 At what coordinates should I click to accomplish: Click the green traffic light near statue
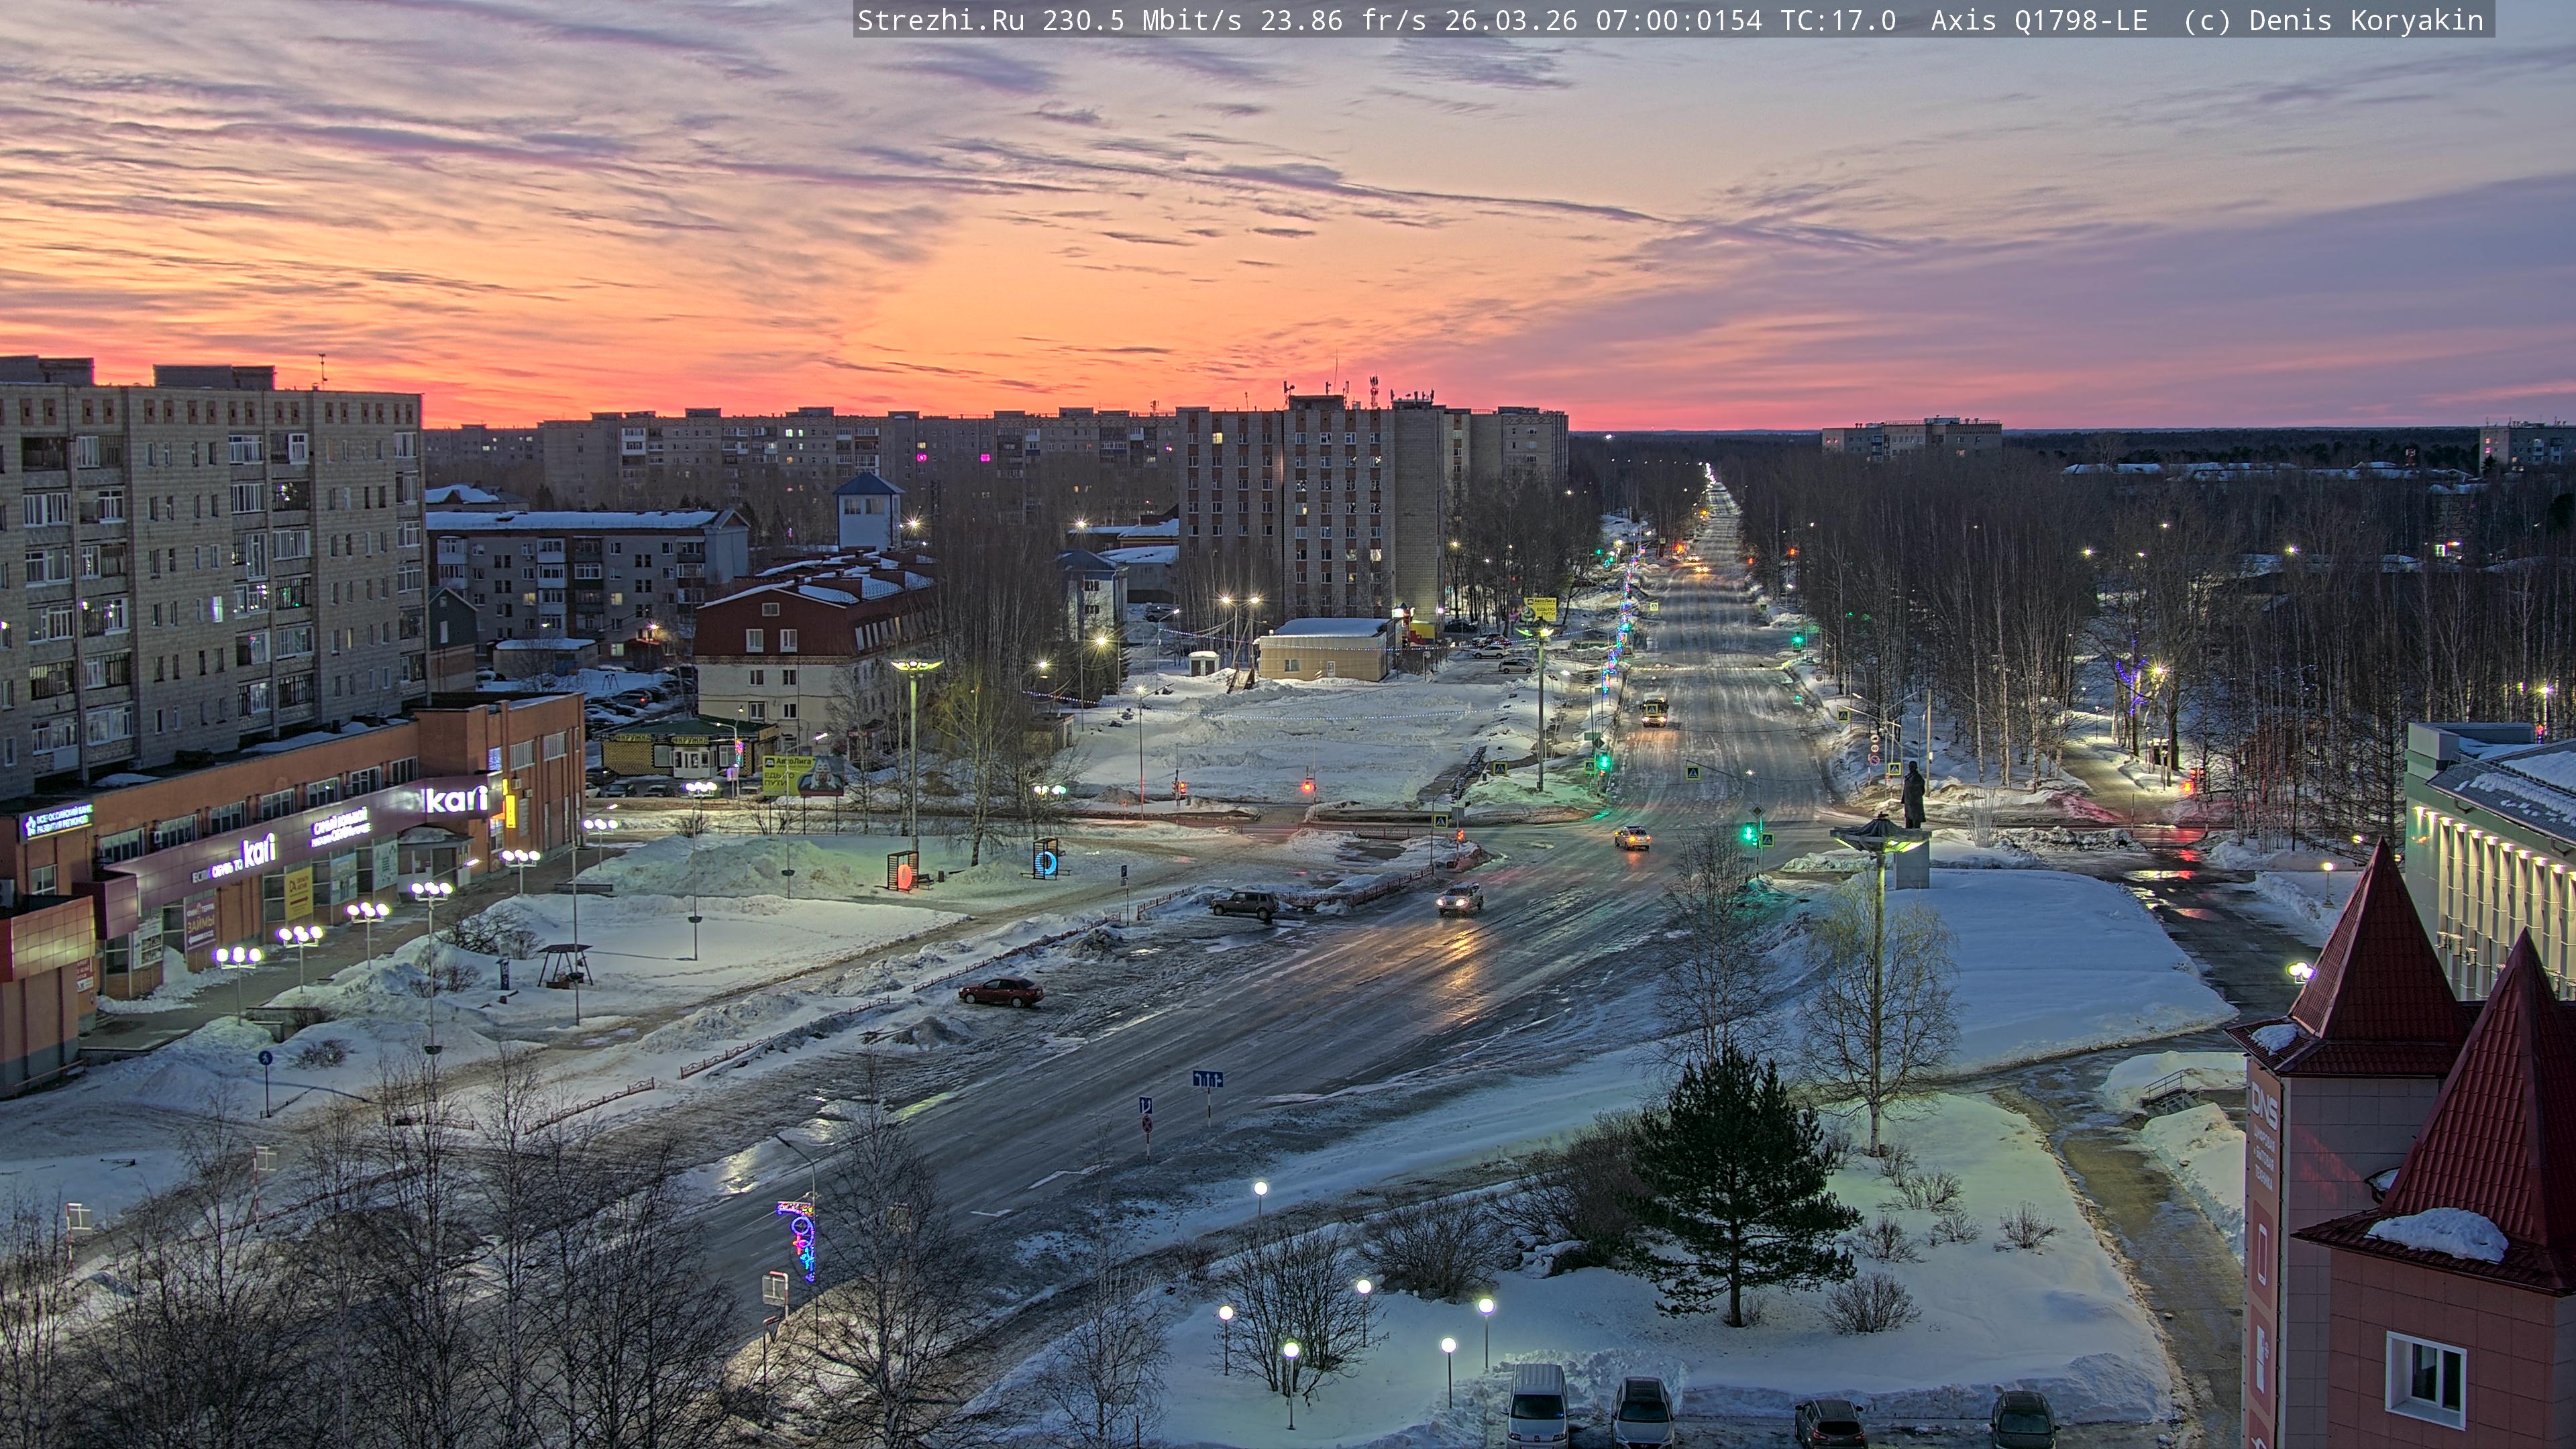coord(1748,832)
